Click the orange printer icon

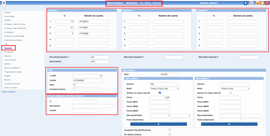(x=262, y=3)
